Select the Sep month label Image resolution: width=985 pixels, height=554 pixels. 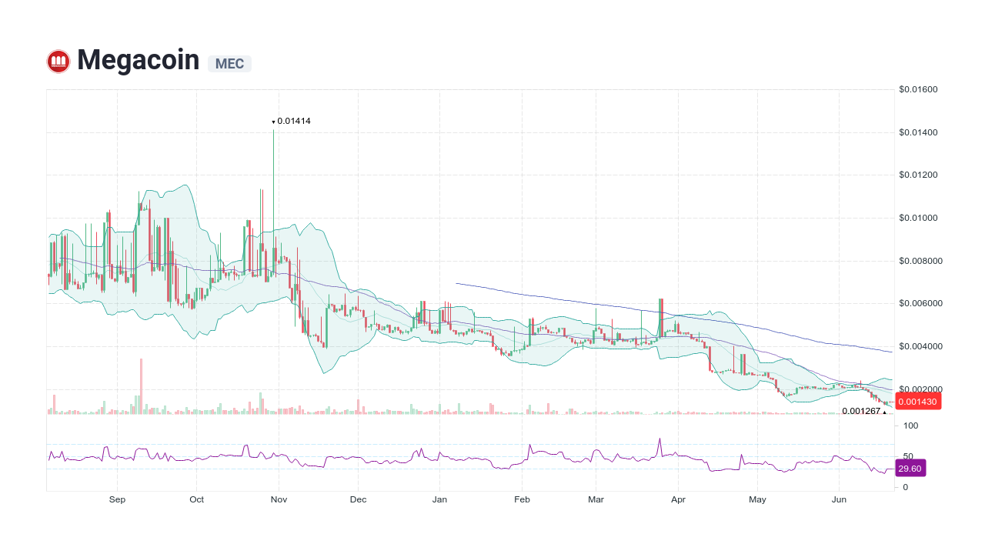pos(117,499)
